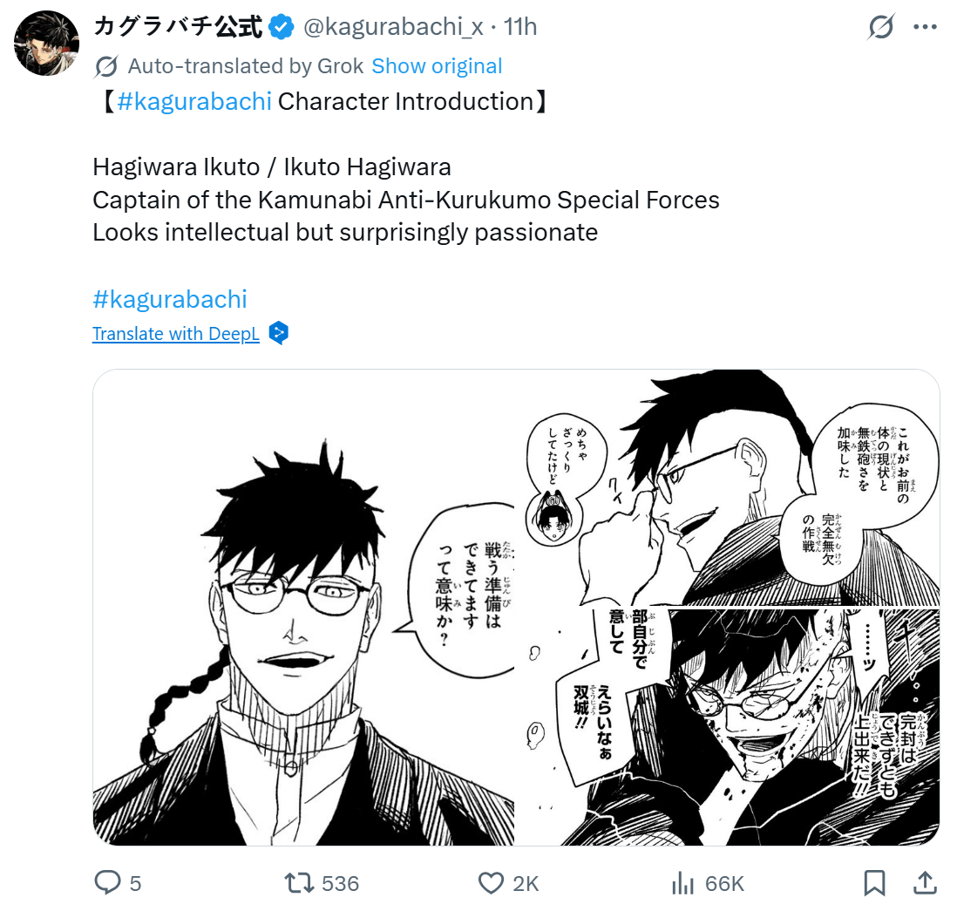This screenshot has width=957, height=911.
Task: Click the DeepL logo icon
Action: tap(279, 333)
